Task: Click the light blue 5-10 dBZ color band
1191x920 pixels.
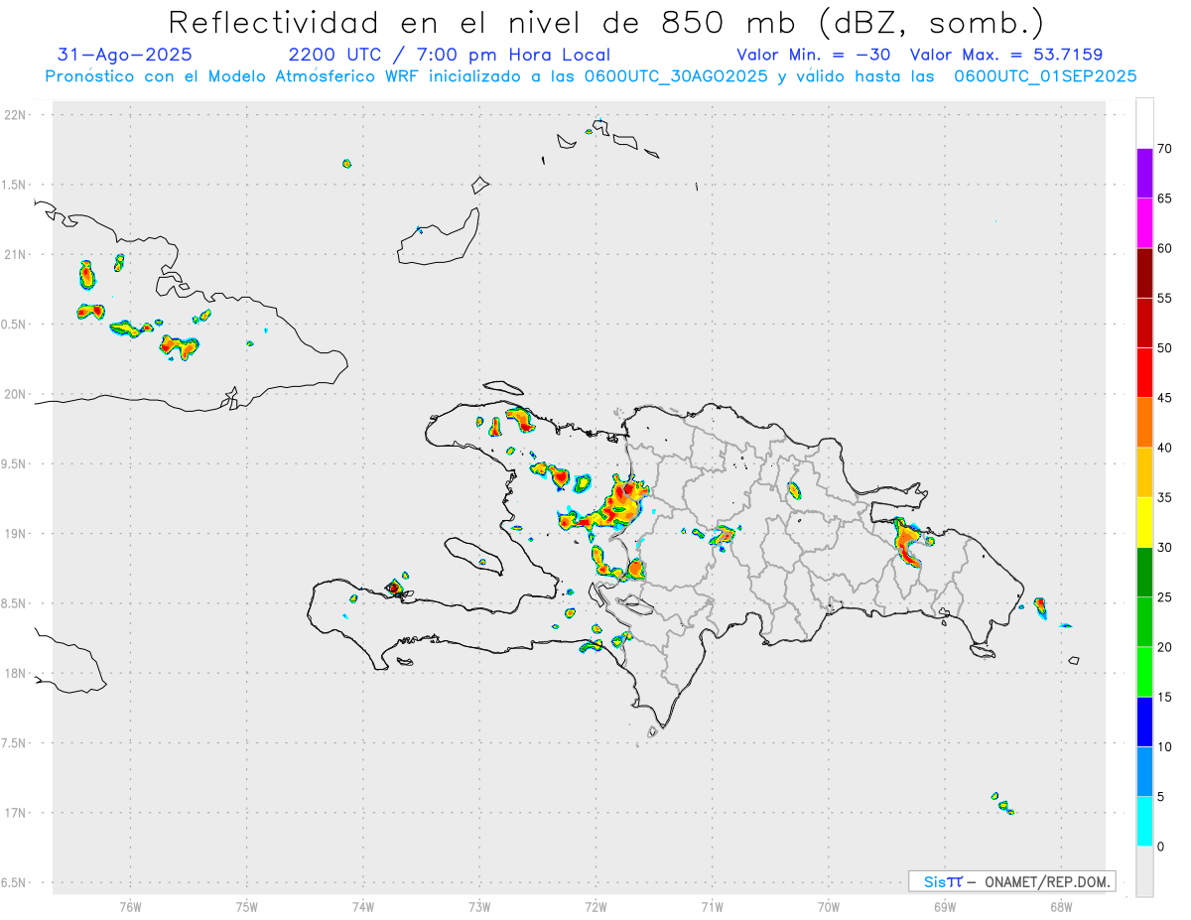Action: (1144, 772)
